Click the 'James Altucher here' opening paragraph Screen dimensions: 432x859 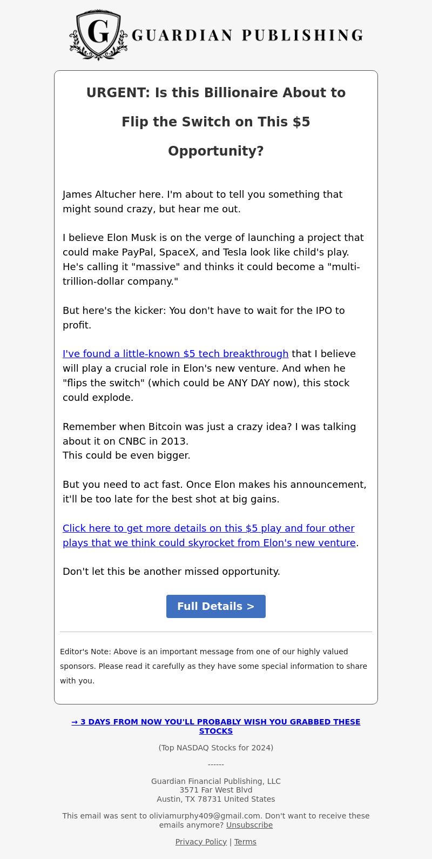click(x=202, y=202)
